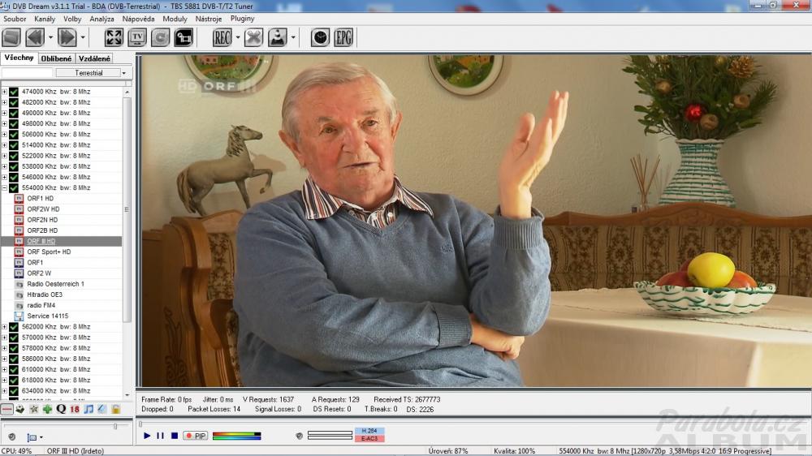Toggle fullscreen video mode icon

[114, 37]
